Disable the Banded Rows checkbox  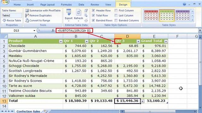(93, 20)
